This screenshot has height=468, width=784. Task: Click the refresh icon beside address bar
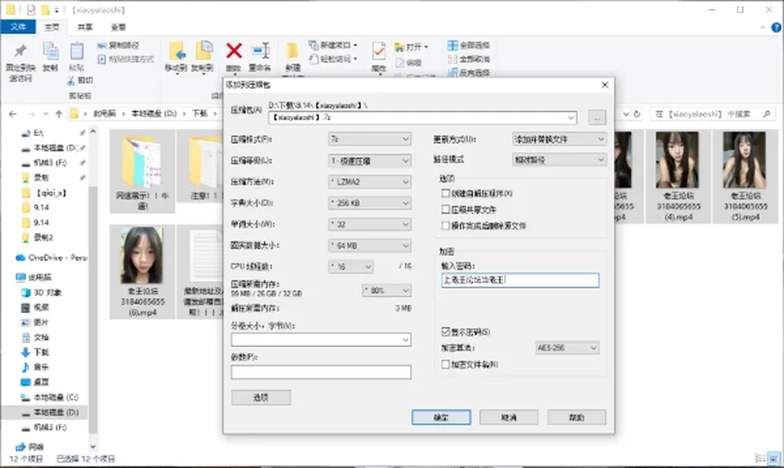(x=637, y=114)
